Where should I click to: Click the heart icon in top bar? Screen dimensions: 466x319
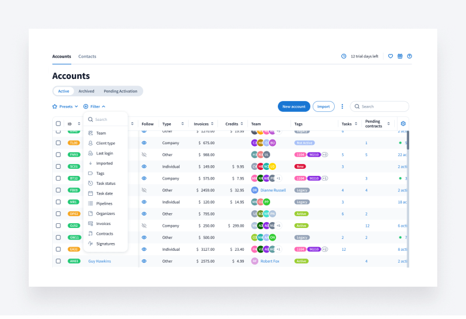click(x=391, y=56)
